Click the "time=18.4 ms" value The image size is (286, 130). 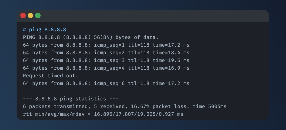coord(171,53)
